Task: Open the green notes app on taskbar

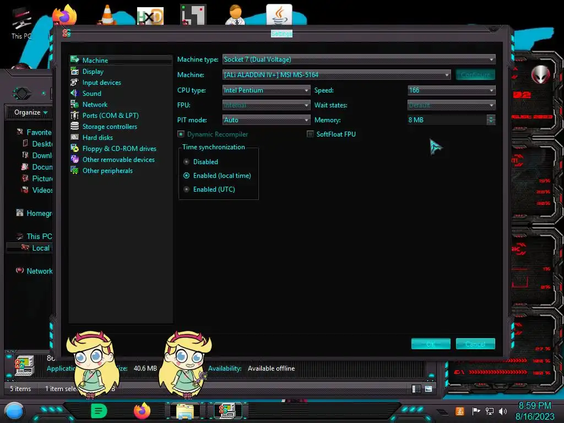Action: click(x=99, y=411)
